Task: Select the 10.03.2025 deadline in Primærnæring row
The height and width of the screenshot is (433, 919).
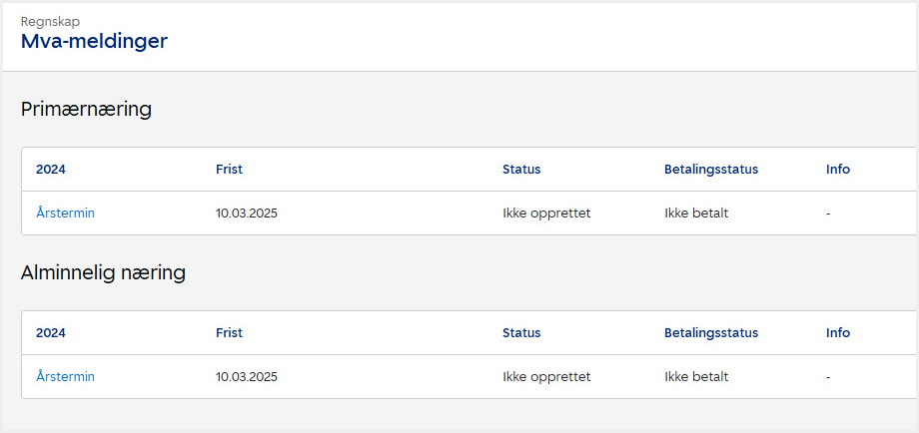Action: pyautogui.click(x=247, y=214)
